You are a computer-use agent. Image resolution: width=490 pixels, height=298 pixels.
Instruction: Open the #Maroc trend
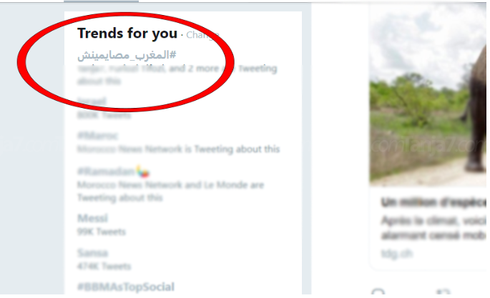pyautogui.click(x=98, y=136)
